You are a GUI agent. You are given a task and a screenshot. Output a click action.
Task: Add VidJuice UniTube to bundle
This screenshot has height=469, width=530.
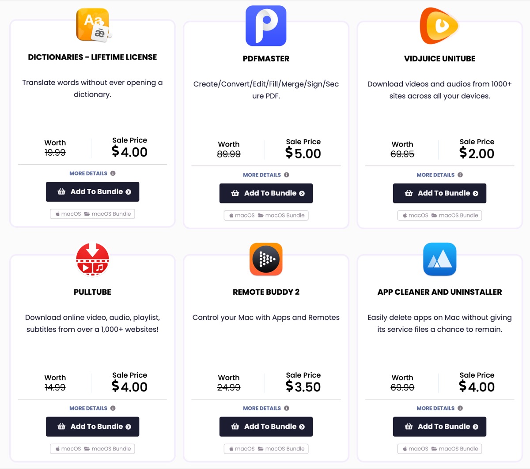pos(439,193)
